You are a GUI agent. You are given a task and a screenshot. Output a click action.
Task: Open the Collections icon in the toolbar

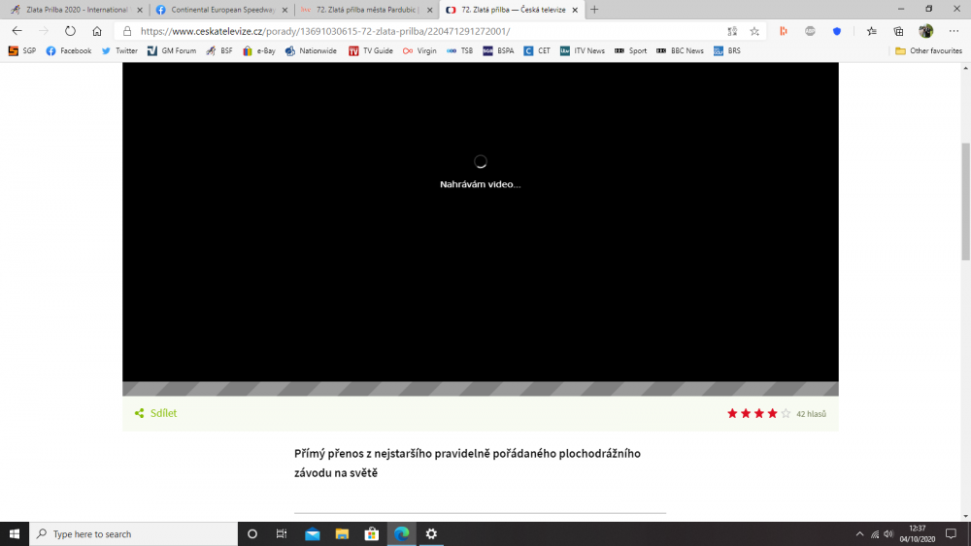[898, 31]
